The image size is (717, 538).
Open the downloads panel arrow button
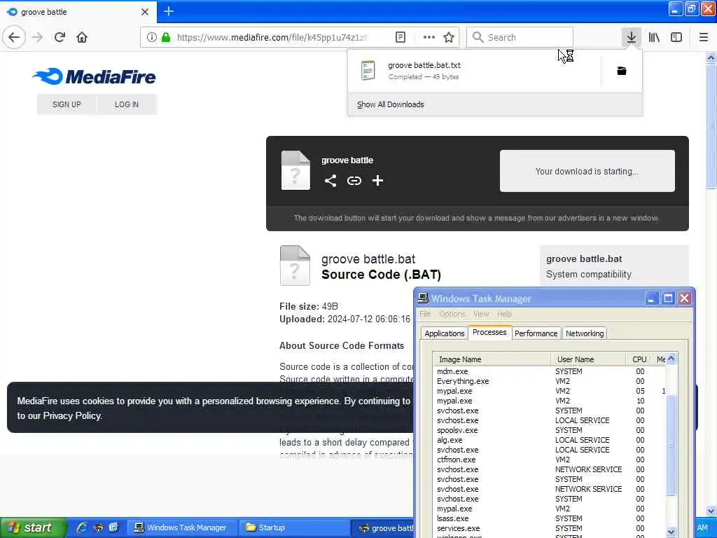(x=631, y=37)
